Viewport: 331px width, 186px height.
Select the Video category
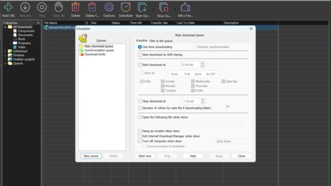(x=19, y=47)
